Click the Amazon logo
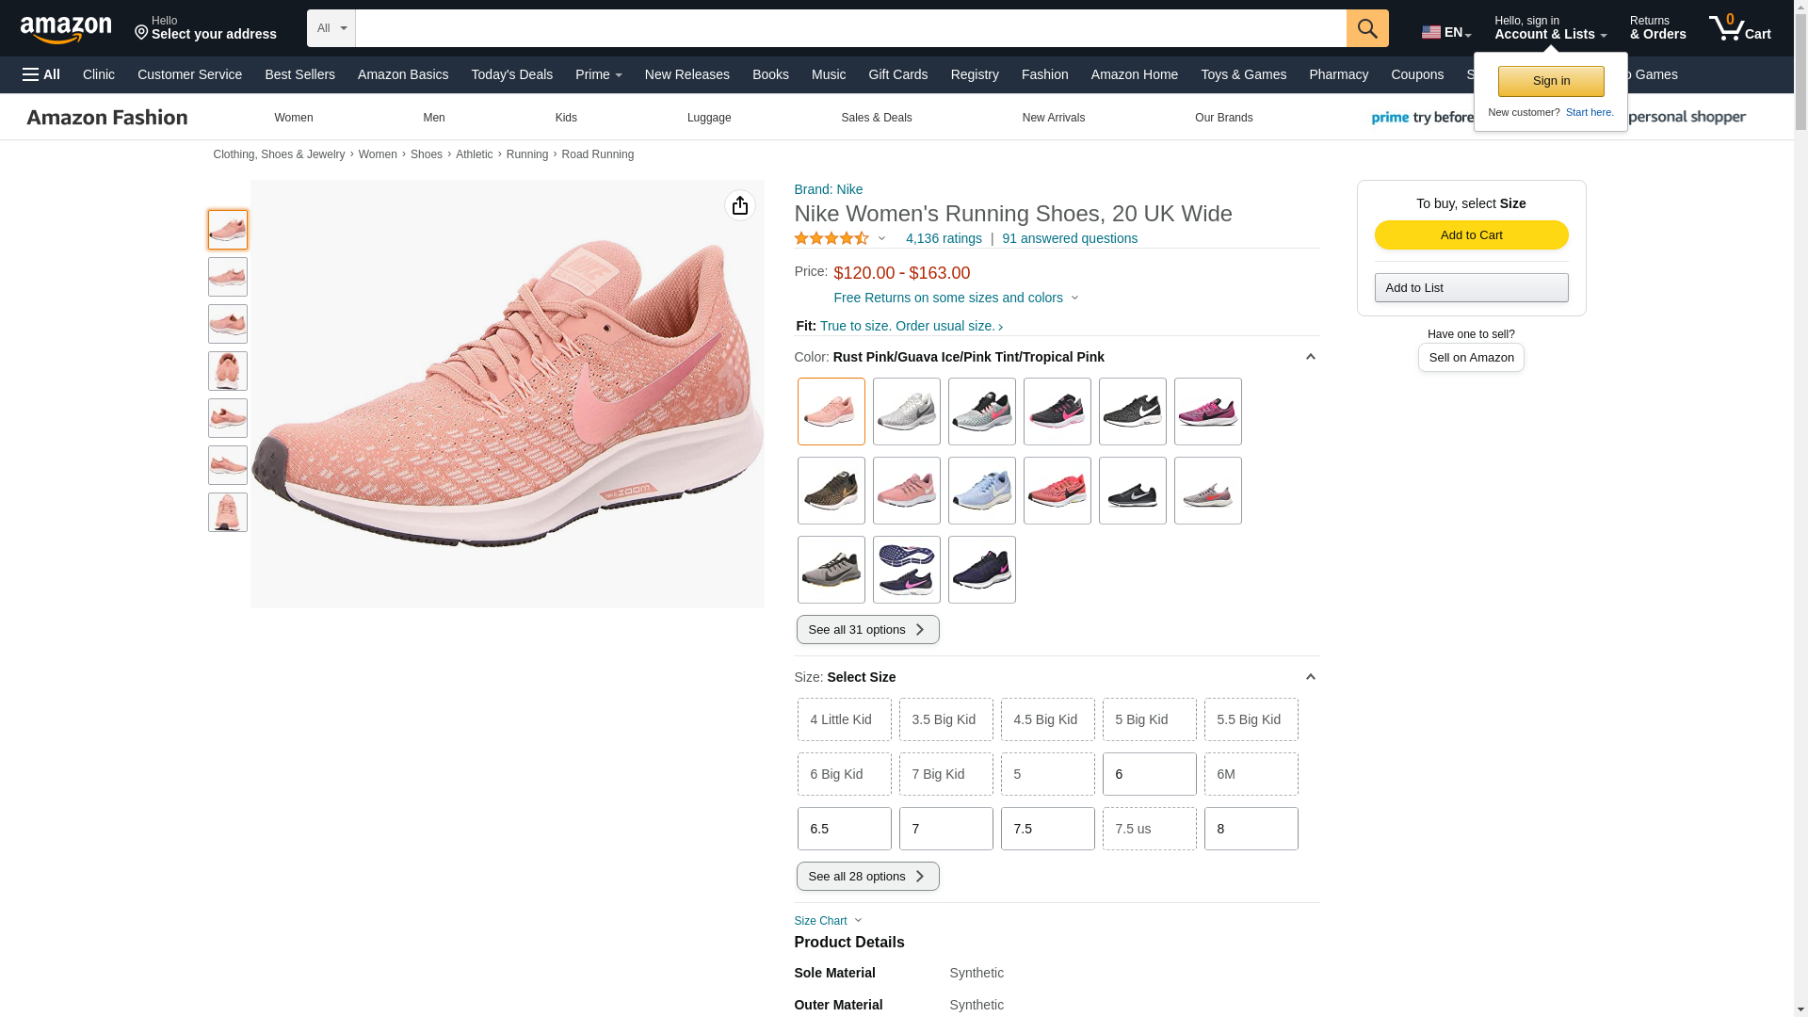The height and width of the screenshot is (1017, 1808). [66, 29]
